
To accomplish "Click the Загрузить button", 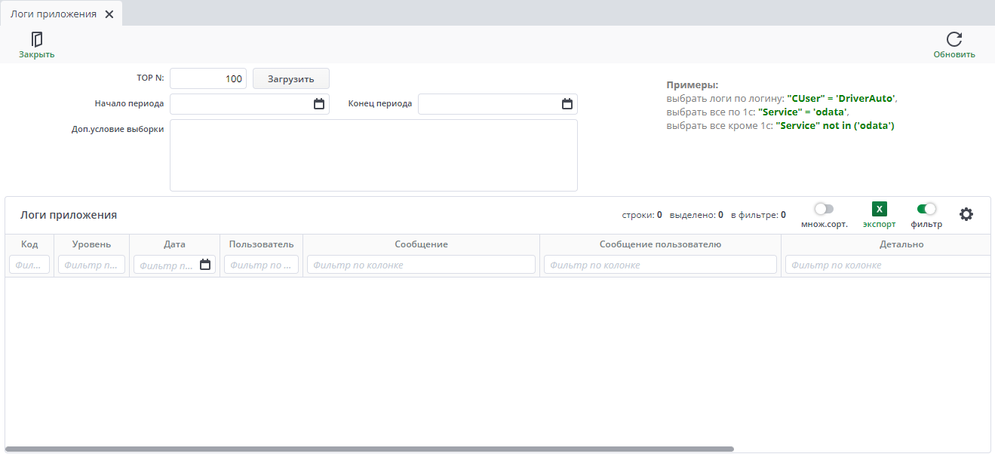I will point(290,78).
